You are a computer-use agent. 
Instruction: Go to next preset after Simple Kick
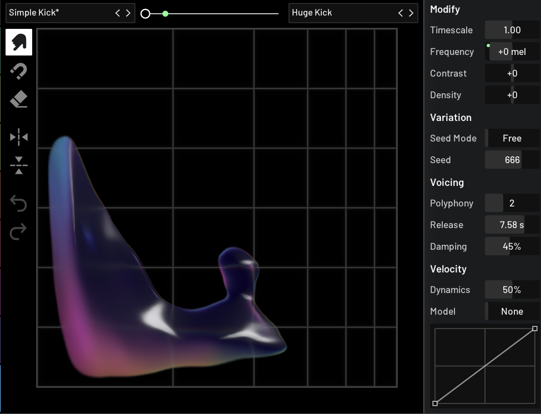pos(128,13)
